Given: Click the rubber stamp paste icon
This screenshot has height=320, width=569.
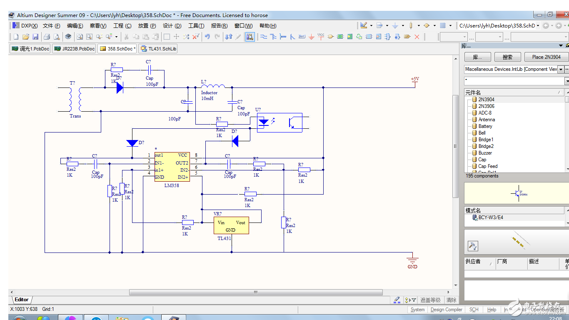Looking at the screenshot, I should 155,37.
